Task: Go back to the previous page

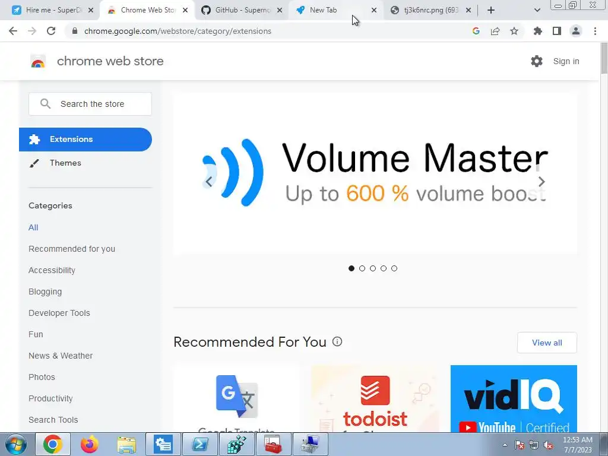Action: [x=13, y=31]
